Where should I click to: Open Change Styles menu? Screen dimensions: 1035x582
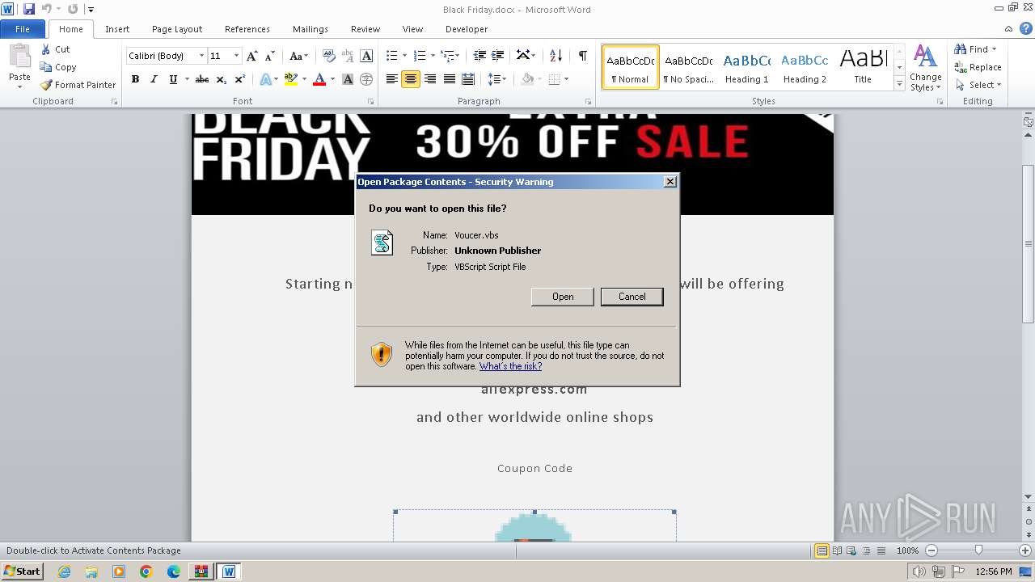tap(925, 68)
